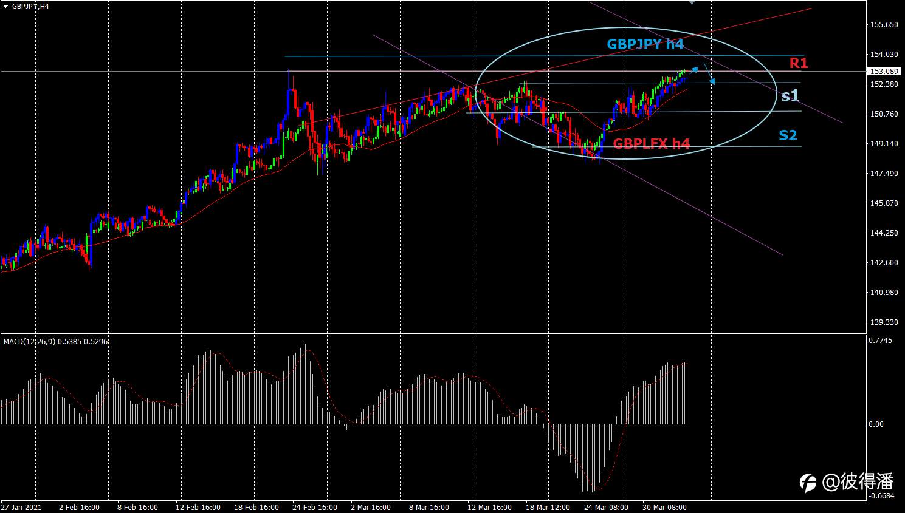Click the GBPJPY,H4 chart title

pos(30,7)
